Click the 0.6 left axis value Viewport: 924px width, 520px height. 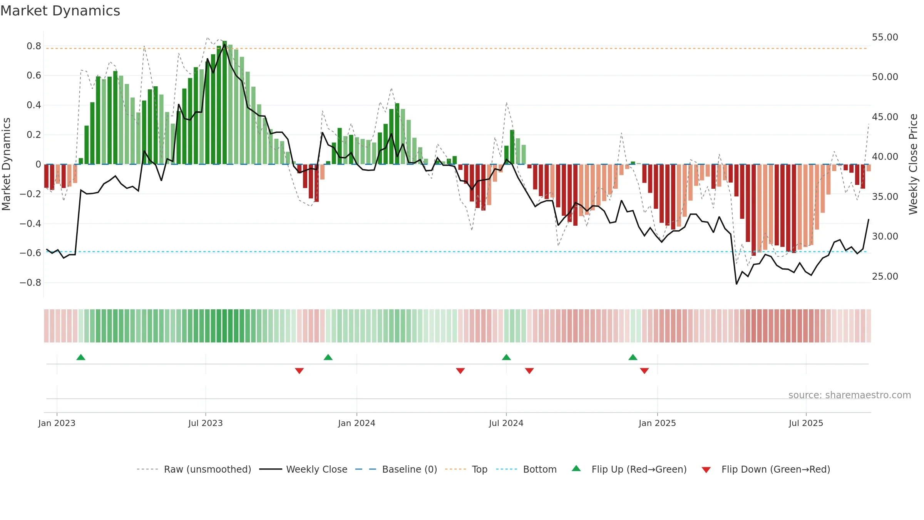(34, 75)
